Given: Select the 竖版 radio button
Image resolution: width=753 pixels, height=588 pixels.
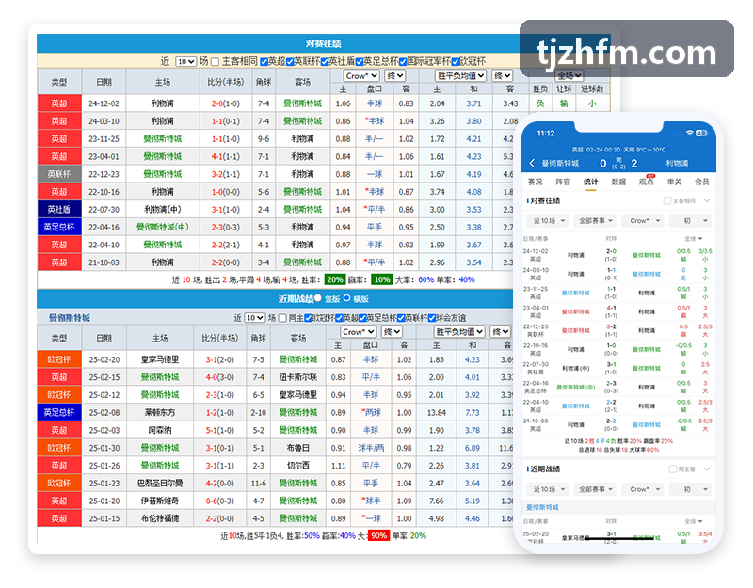Looking at the screenshot, I should [x=318, y=298].
